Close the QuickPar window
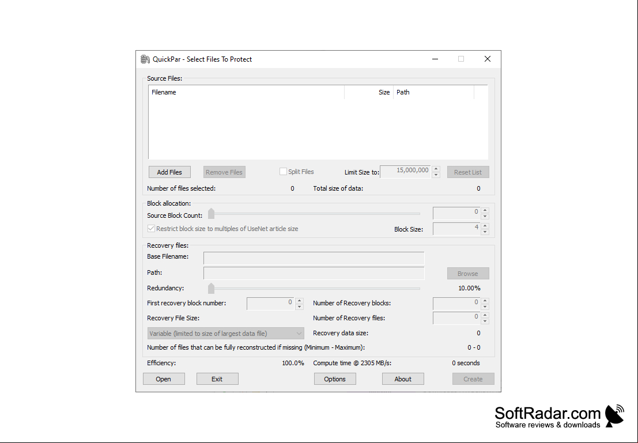This screenshot has height=443, width=638. click(x=488, y=59)
